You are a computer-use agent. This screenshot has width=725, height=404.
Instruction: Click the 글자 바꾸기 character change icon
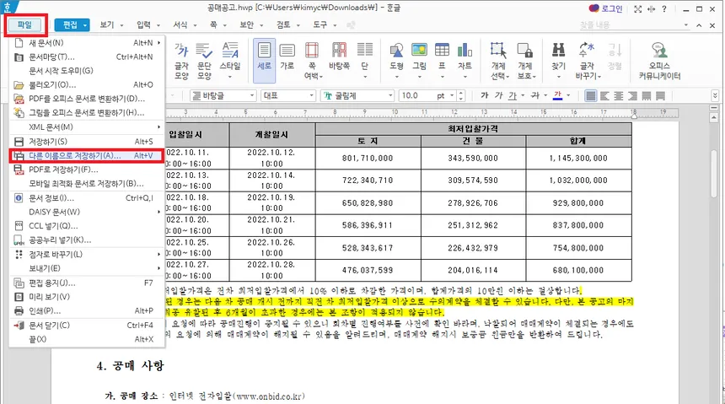[x=587, y=61]
